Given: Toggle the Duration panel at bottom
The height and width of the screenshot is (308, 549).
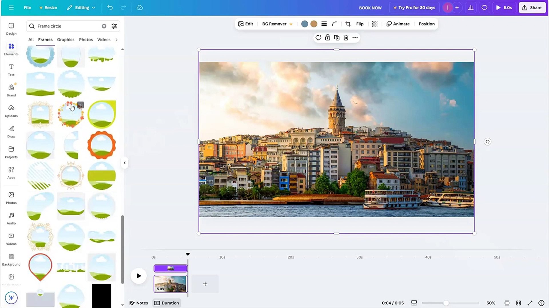Looking at the screenshot, I should pyautogui.click(x=167, y=303).
